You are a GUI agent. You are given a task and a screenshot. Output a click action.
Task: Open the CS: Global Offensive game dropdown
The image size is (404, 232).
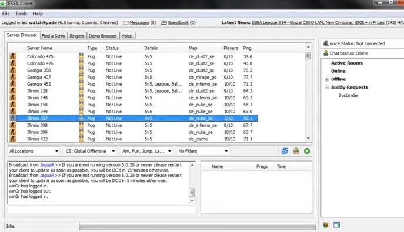(x=90, y=151)
